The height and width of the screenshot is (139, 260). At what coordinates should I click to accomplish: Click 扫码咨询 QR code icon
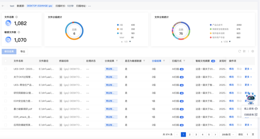256,114
